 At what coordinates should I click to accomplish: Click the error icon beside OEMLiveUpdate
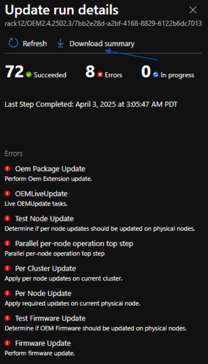click(x=7, y=193)
